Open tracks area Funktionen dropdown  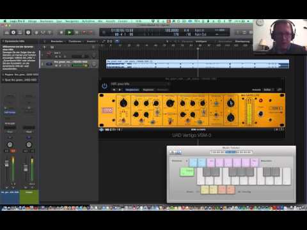(75, 42)
